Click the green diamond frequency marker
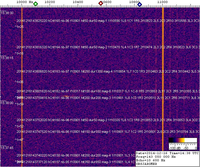 36,4
